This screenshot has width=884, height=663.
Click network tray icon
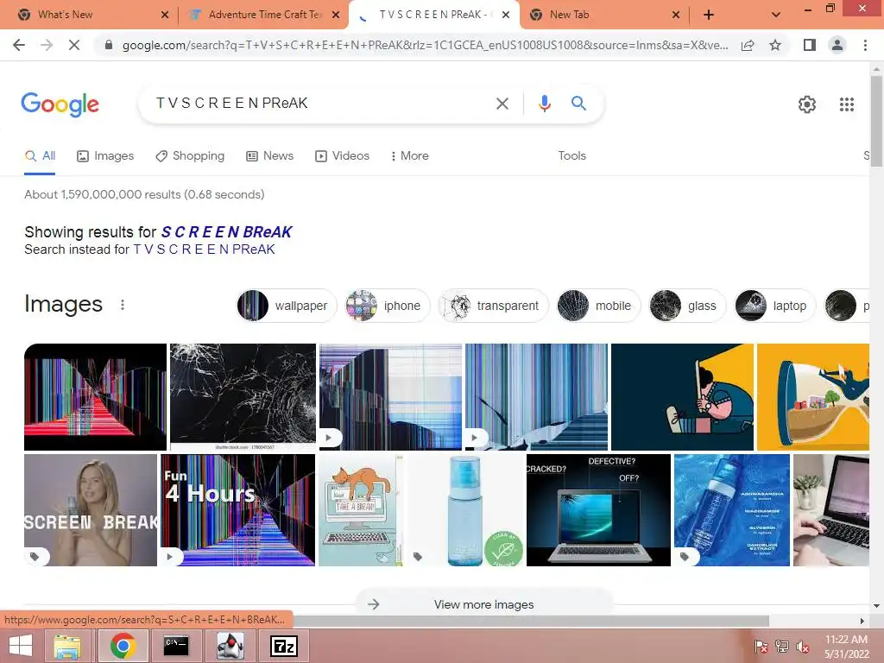point(781,647)
